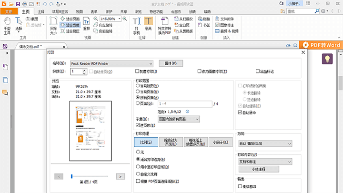Click Convert file to PDF (将文件转换为PDF)
Screen dimensions: 343x193
(x=164, y=26)
